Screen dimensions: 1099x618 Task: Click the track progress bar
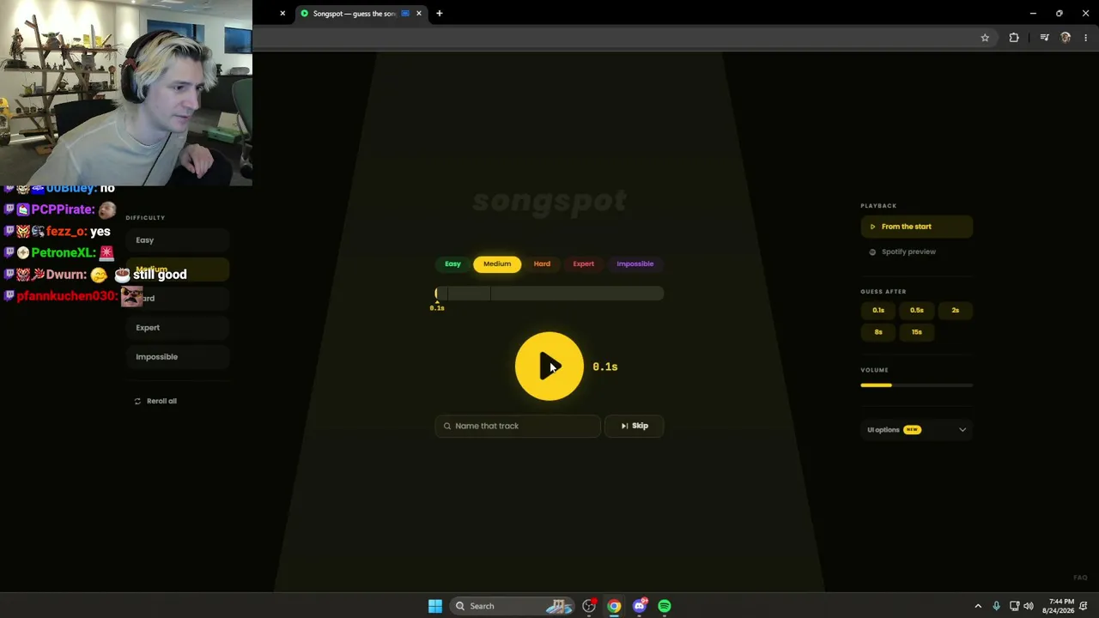click(x=549, y=294)
